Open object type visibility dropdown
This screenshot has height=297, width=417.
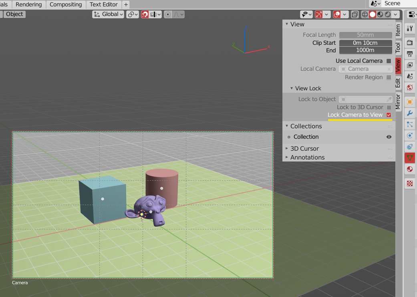(306, 14)
